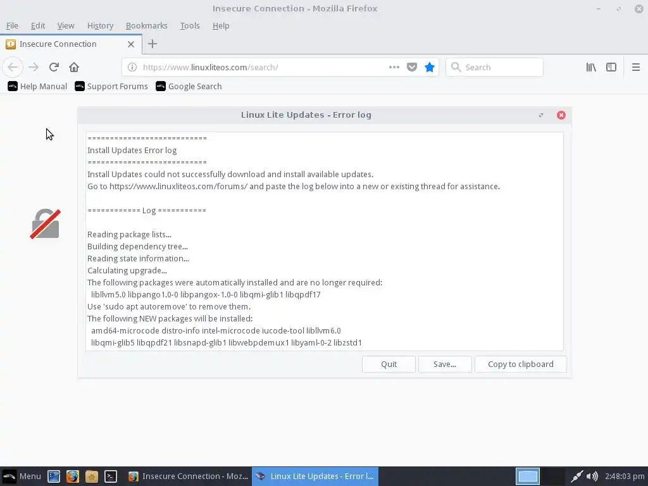648x486 pixels.
Task: Select the Insecure Connection tab
Action: pyautogui.click(x=71, y=44)
